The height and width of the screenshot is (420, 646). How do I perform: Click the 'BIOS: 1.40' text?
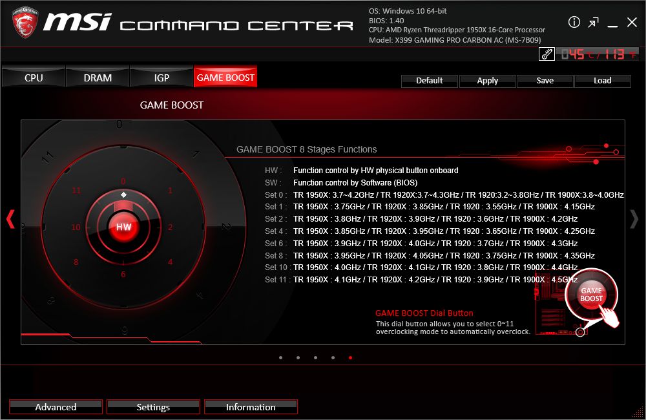[386, 21]
